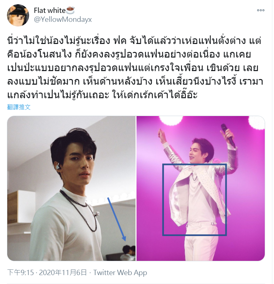The height and width of the screenshot is (284, 274).
Task: Click the coffee cup emoji beside Flat white
Action: (x=70, y=10)
